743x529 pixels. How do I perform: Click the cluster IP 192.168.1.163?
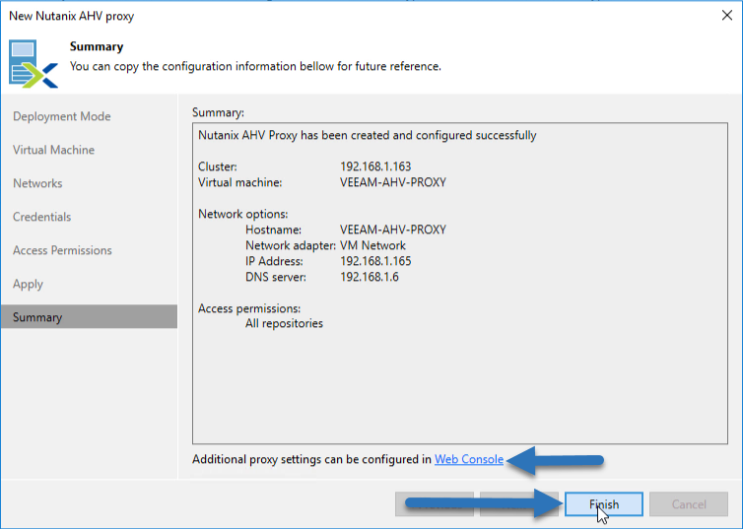point(375,166)
